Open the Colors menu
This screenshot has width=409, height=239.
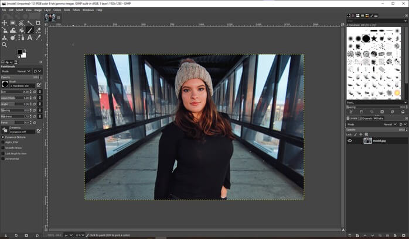click(x=57, y=10)
